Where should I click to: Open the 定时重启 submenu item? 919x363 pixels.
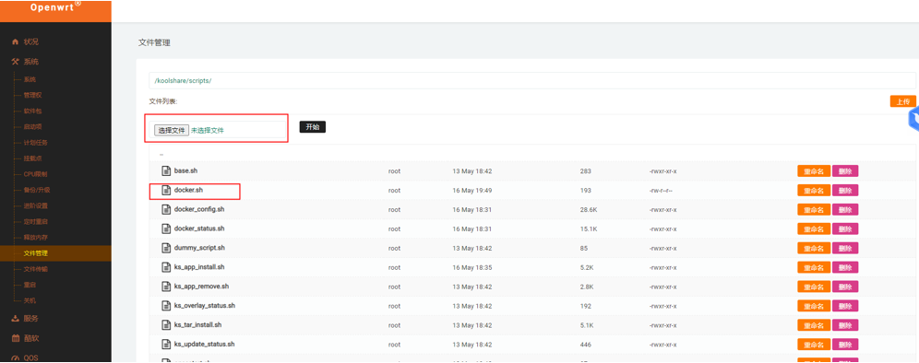point(36,222)
